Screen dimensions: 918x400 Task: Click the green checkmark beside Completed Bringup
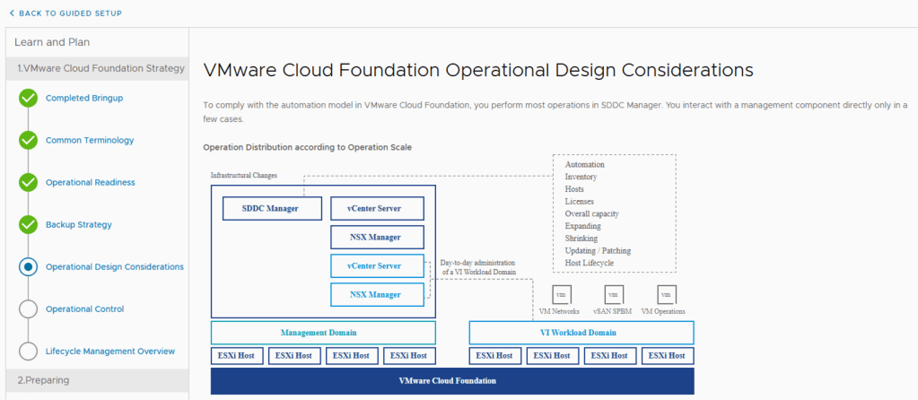[x=28, y=98]
